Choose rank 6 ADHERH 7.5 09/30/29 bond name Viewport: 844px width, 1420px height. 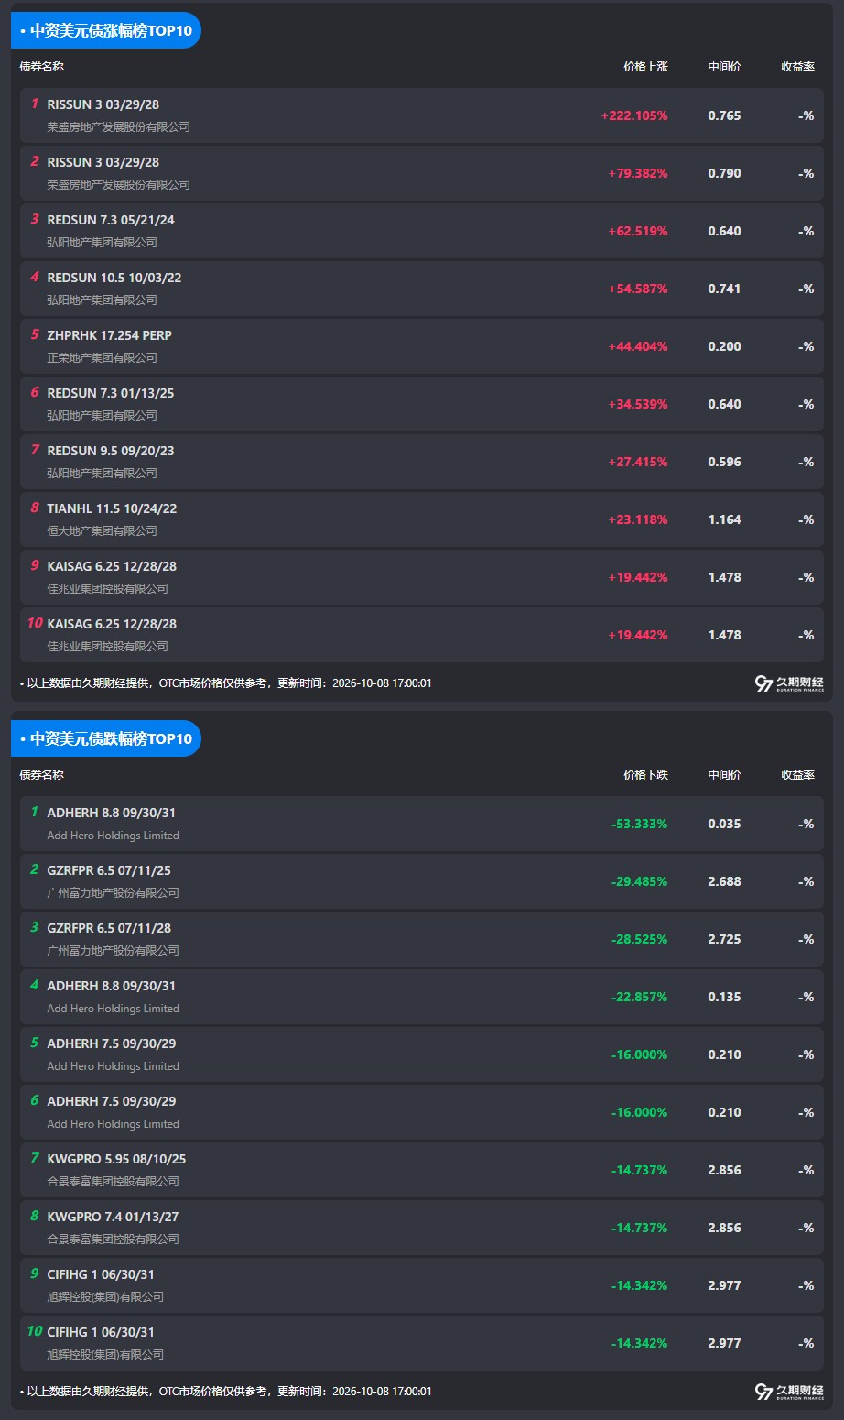tap(112, 1101)
